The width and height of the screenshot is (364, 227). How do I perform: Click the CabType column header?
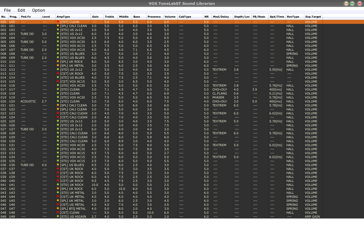191,17
